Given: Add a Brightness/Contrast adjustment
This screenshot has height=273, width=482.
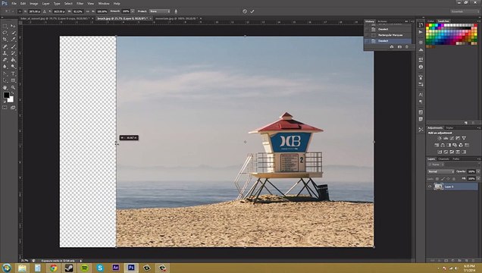Looking at the screenshot, I should [x=440, y=138].
